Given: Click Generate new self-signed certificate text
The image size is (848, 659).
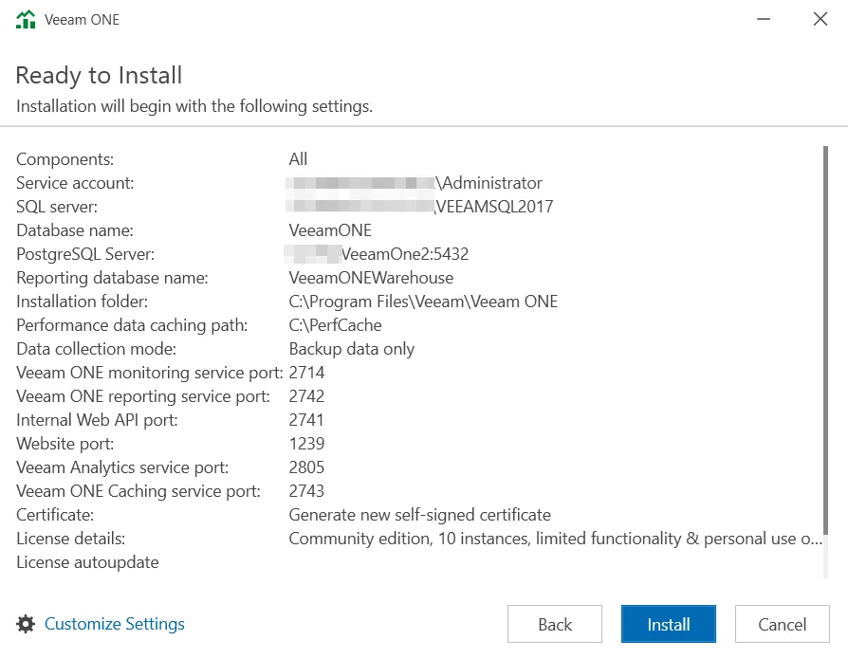Looking at the screenshot, I should [x=419, y=515].
